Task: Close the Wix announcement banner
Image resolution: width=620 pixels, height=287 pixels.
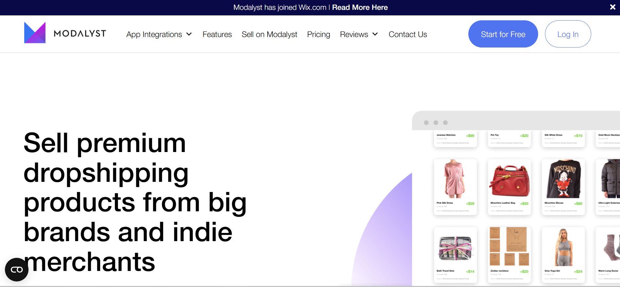Action: click(612, 7)
